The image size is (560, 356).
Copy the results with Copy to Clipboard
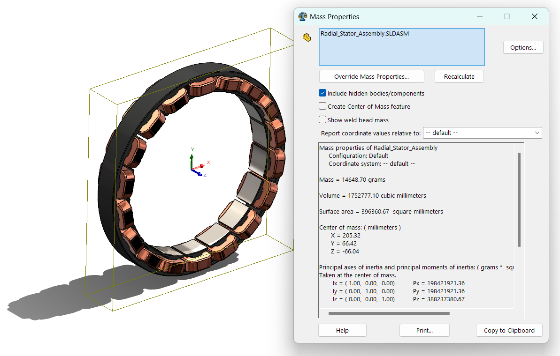[509, 330]
